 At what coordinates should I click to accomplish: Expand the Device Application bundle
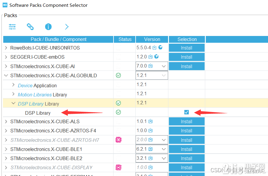[14, 85]
